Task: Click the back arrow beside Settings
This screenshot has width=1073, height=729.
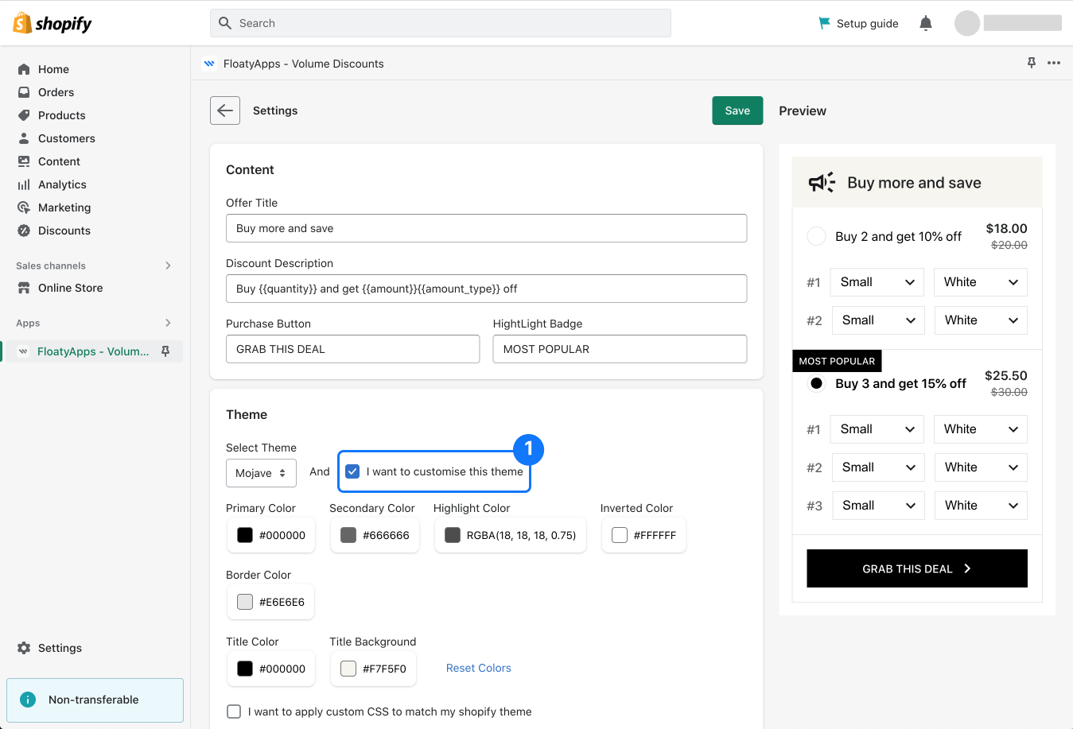Action: pyautogui.click(x=225, y=111)
